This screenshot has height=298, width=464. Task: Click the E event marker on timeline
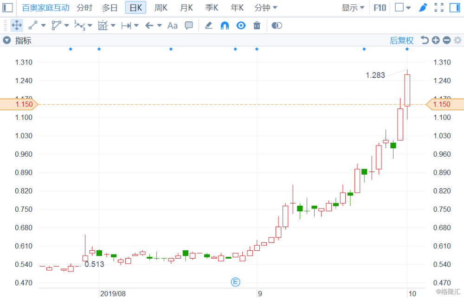coord(236,282)
